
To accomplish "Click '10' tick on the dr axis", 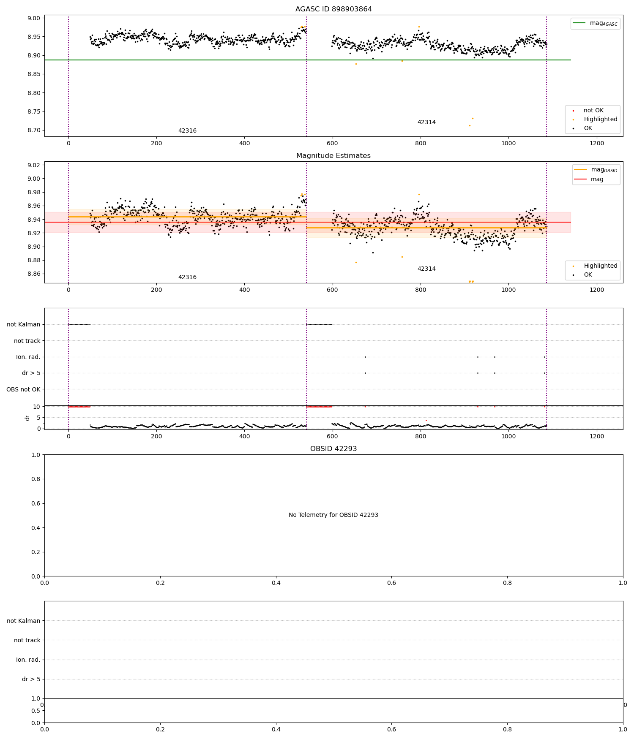I will point(37,407).
